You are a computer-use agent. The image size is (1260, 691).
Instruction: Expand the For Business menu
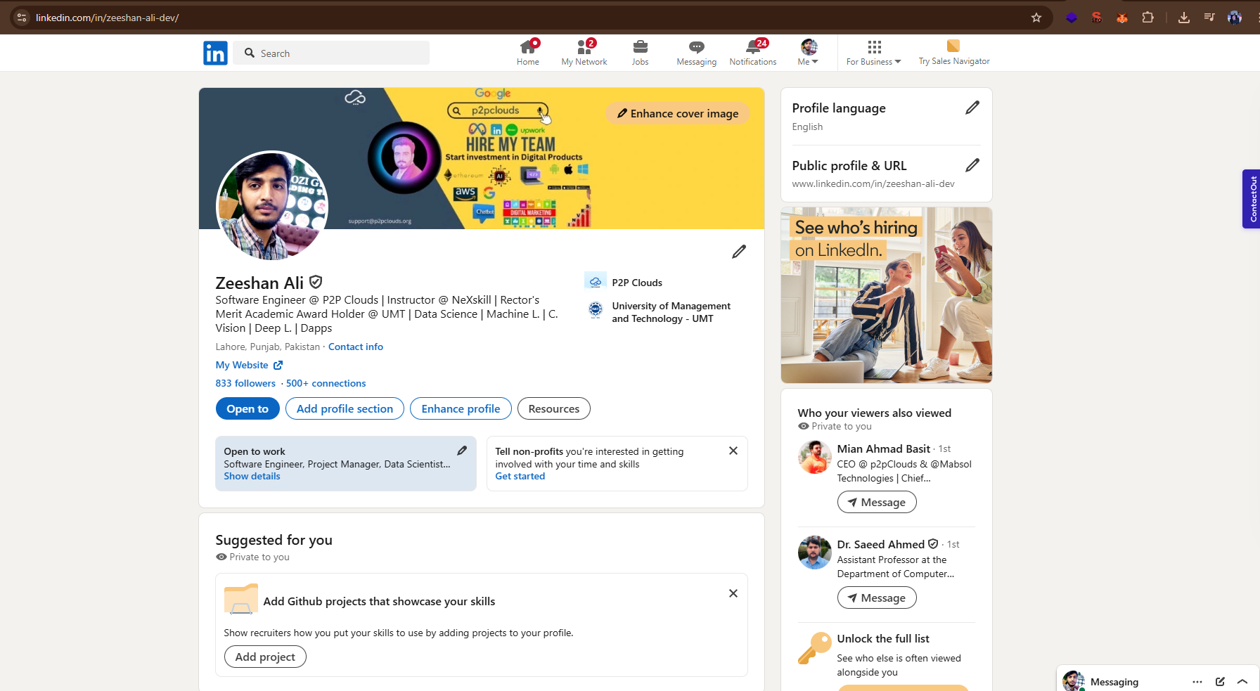point(874,53)
